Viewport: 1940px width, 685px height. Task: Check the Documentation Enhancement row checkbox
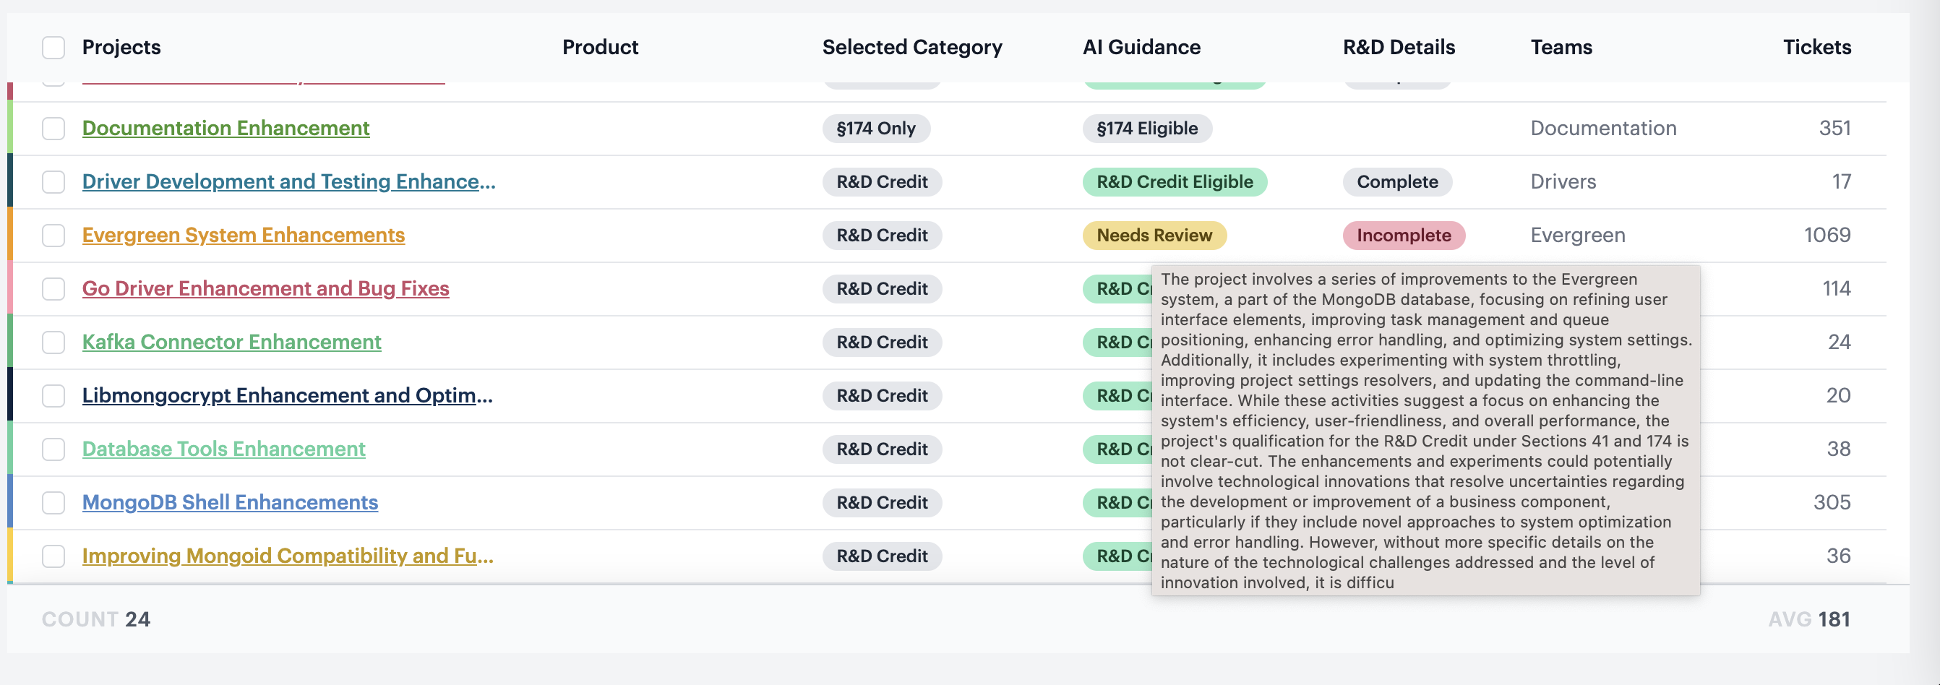(x=53, y=129)
